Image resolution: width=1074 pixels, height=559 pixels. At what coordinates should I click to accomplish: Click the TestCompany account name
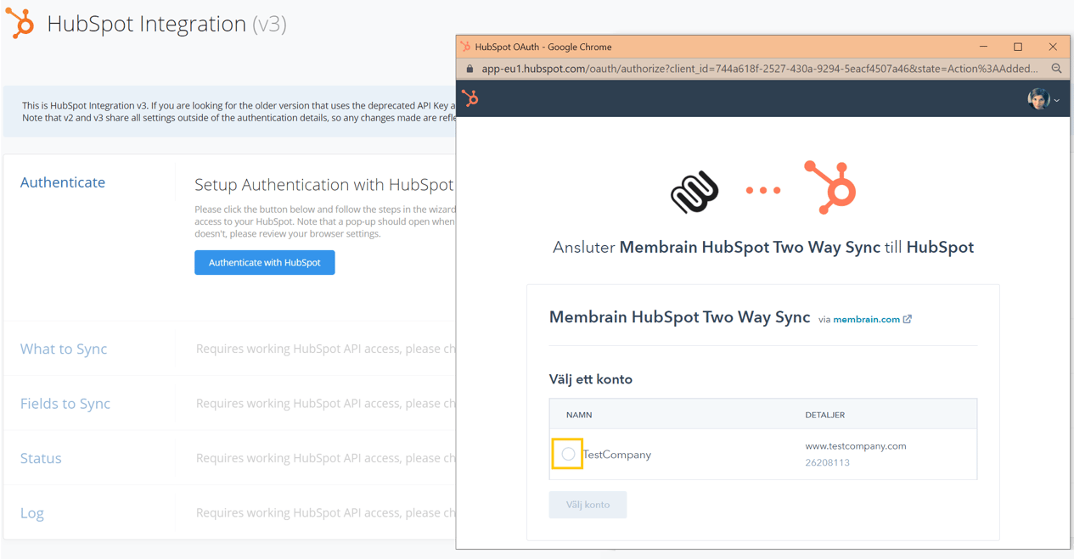617,455
